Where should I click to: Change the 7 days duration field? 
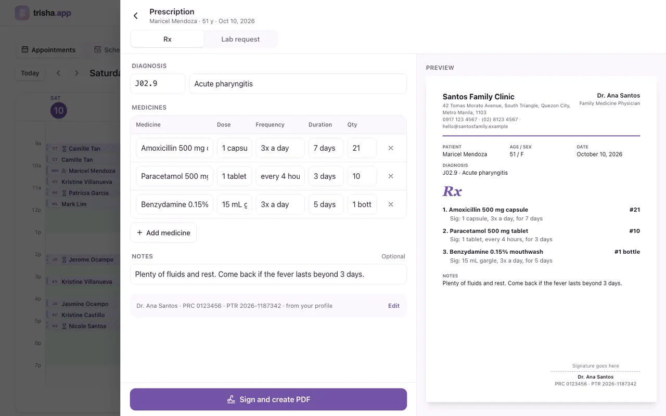pos(326,148)
